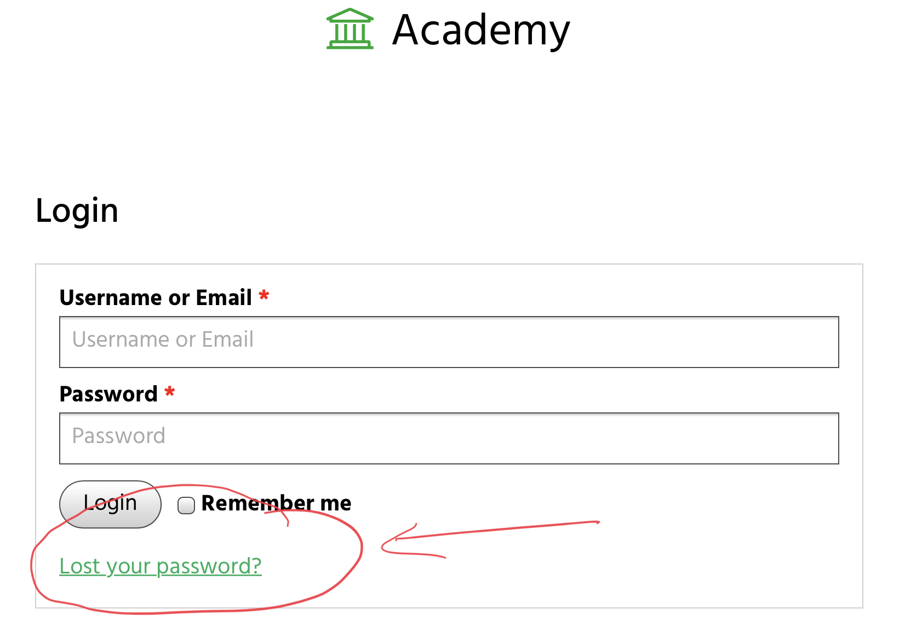The height and width of the screenshot is (643, 905).
Task: Click the word 'password?' in the green link
Action: click(x=209, y=566)
